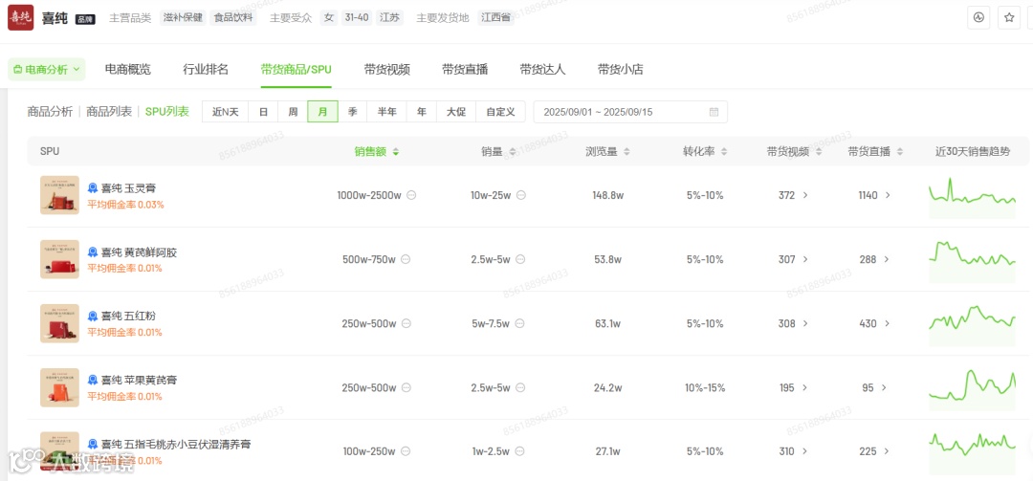Screen dimensions: 1033x481
Task: Click the badge icon beside 喜纯 苹果黄芪膏
Action: (x=93, y=381)
